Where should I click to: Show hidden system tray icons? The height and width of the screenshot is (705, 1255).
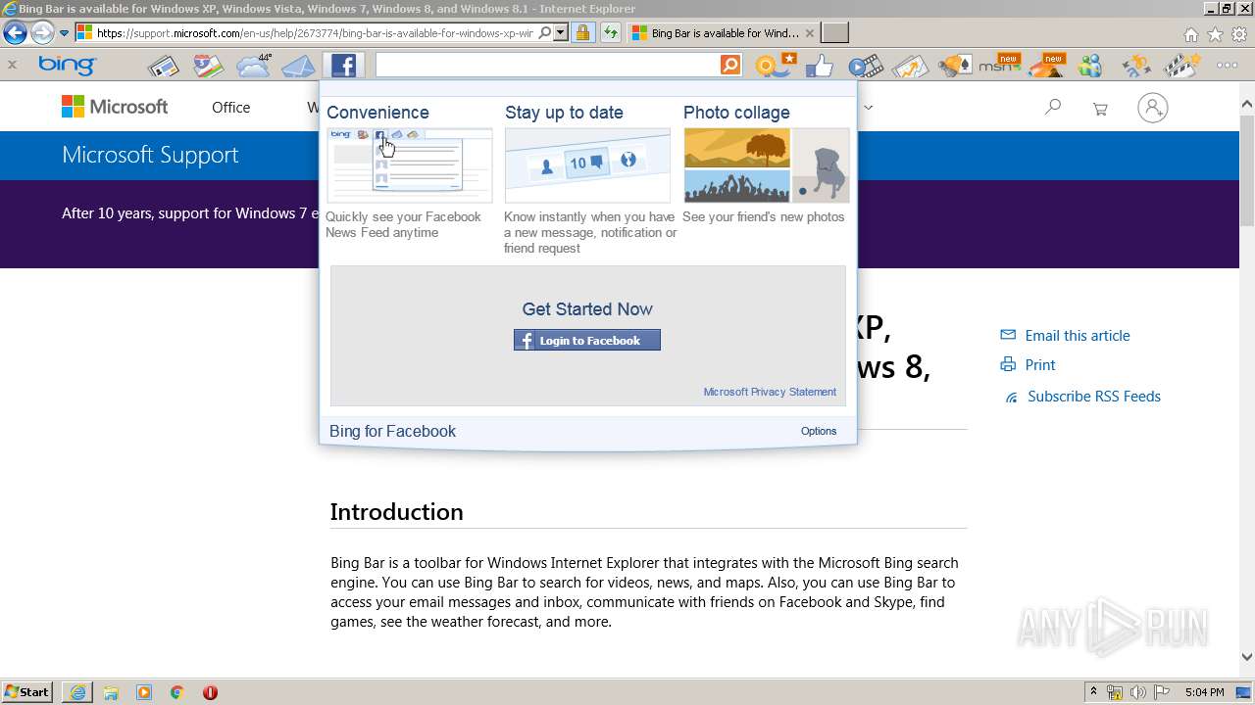pyautogui.click(x=1093, y=692)
